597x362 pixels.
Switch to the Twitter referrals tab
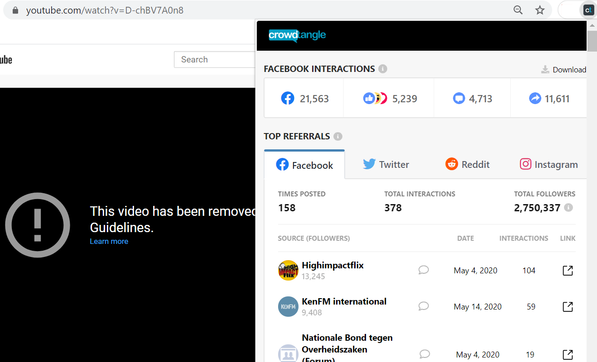coord(386,164)
